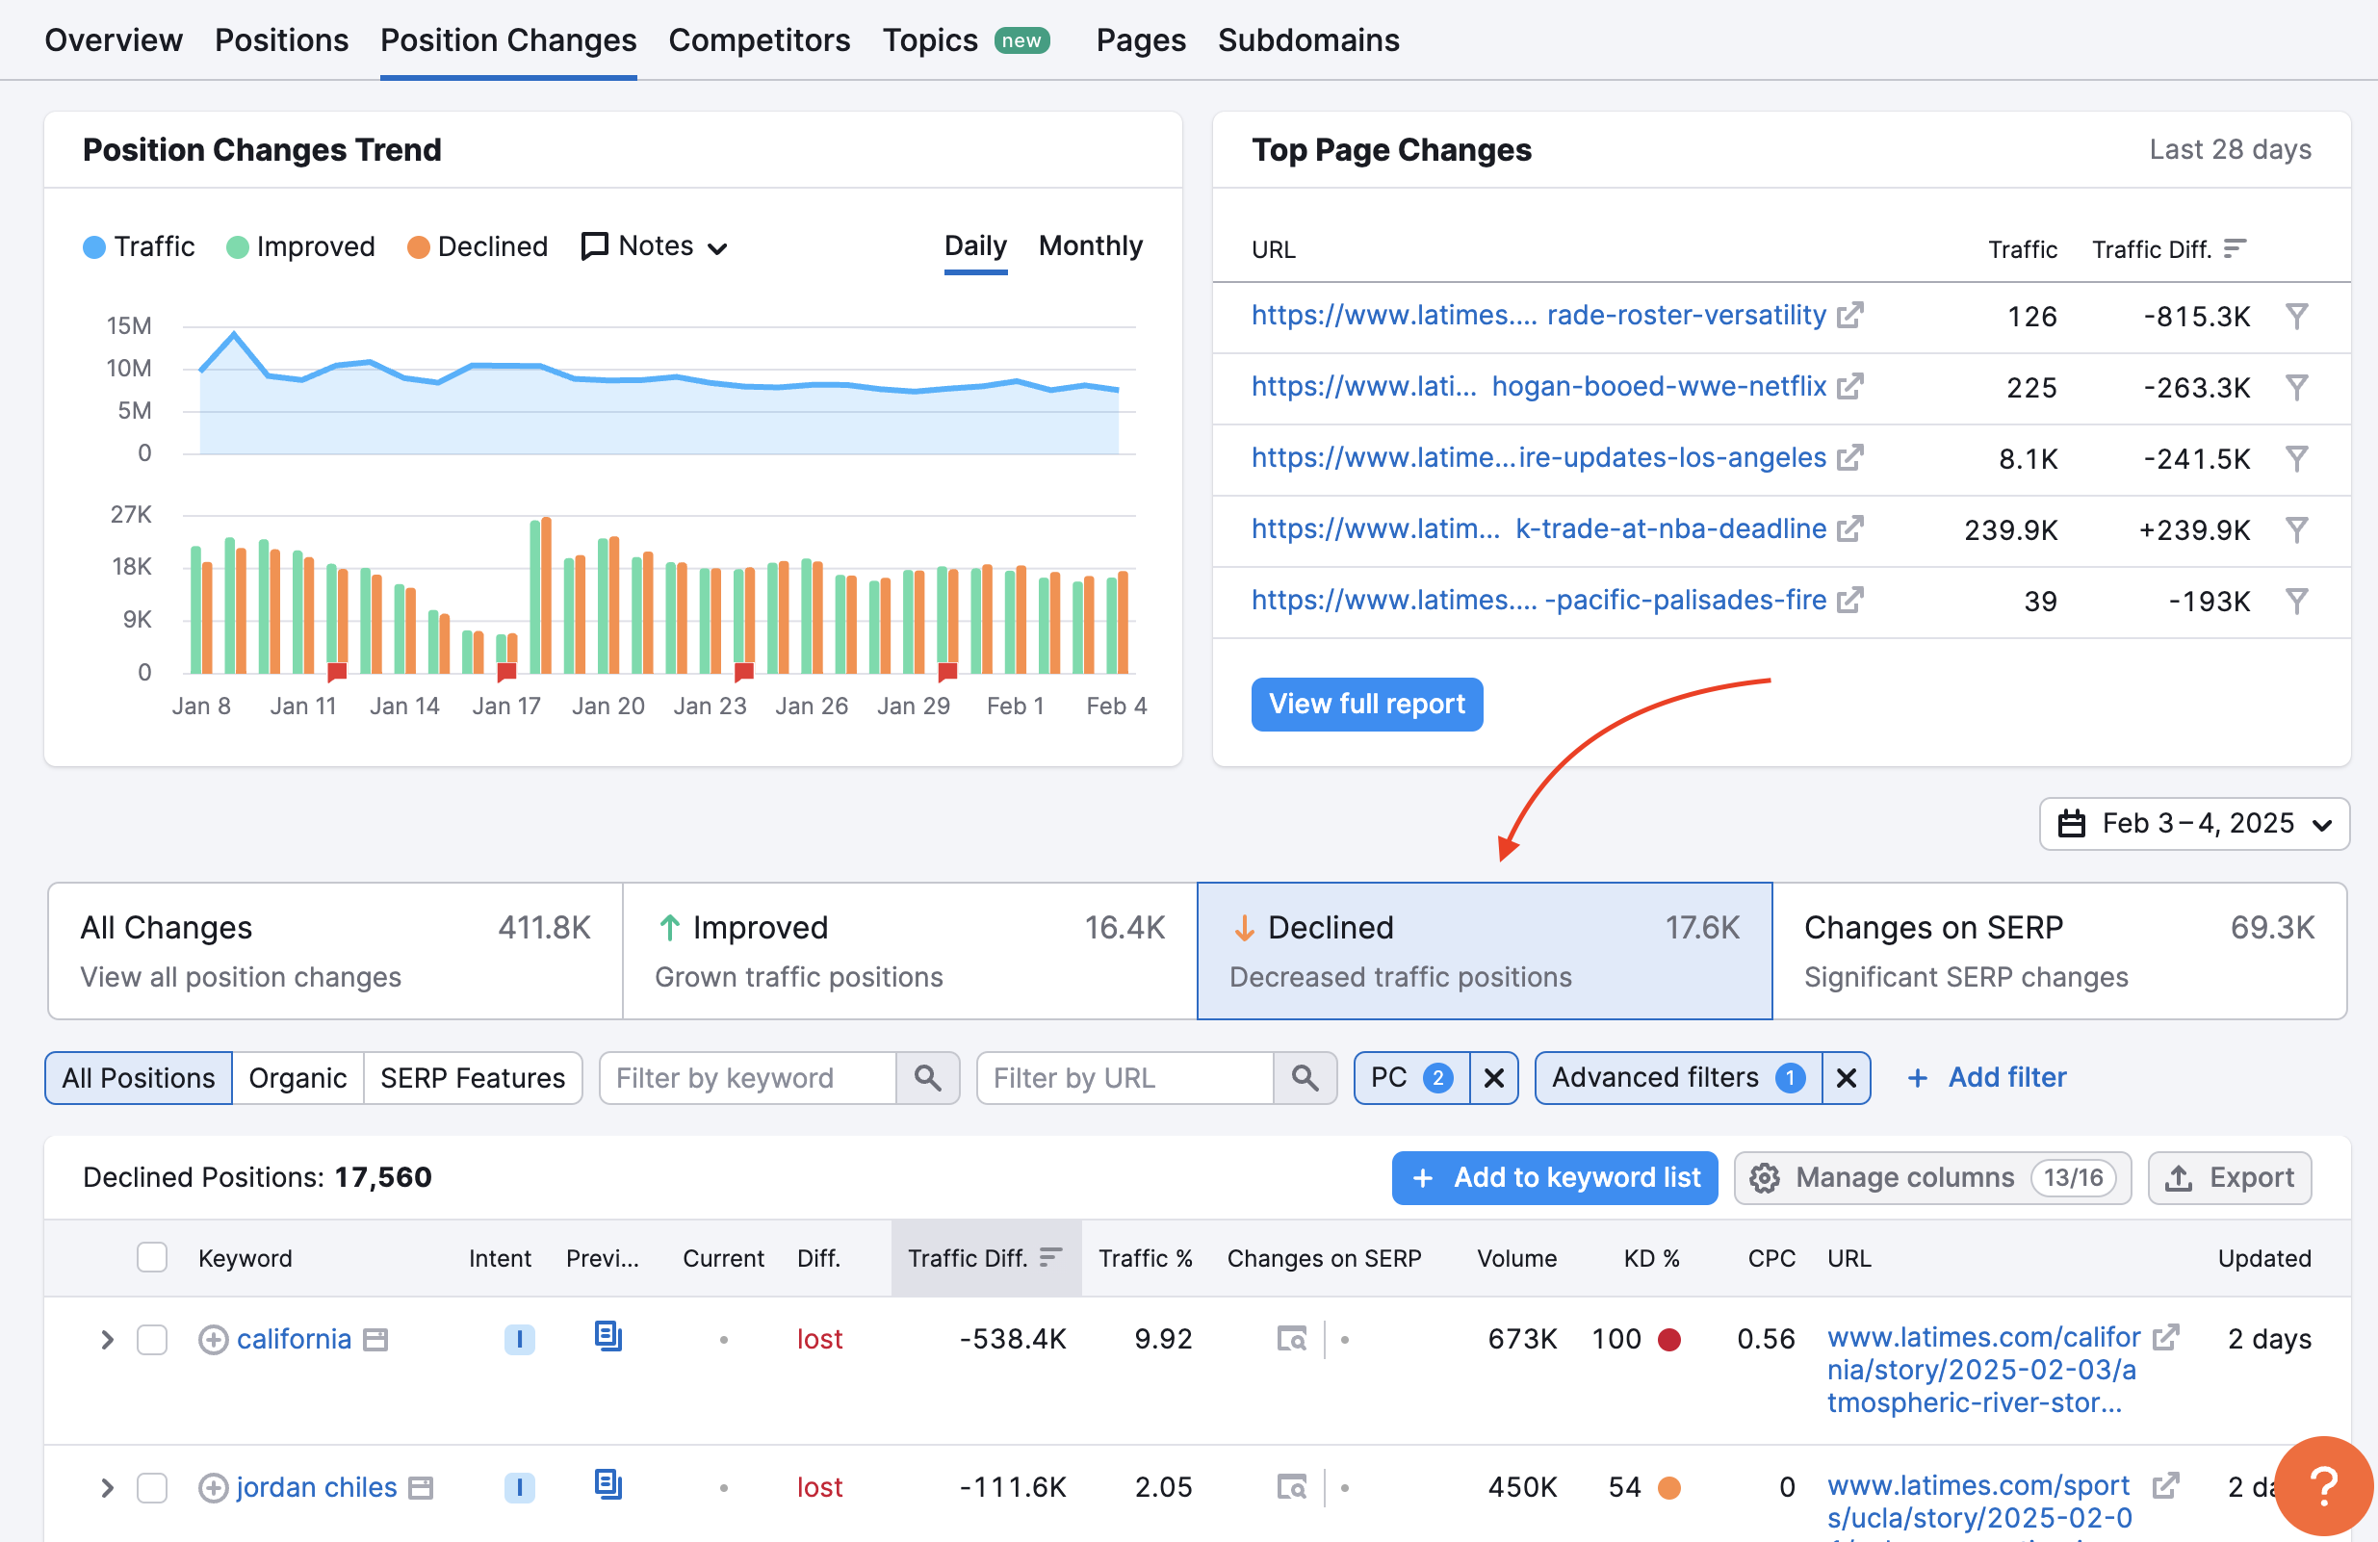The width and height of the screenshot is (2378, 1542).
Task: Click add-keyword plus icon beside jordan chiles
Action: tap(213, 1487)
